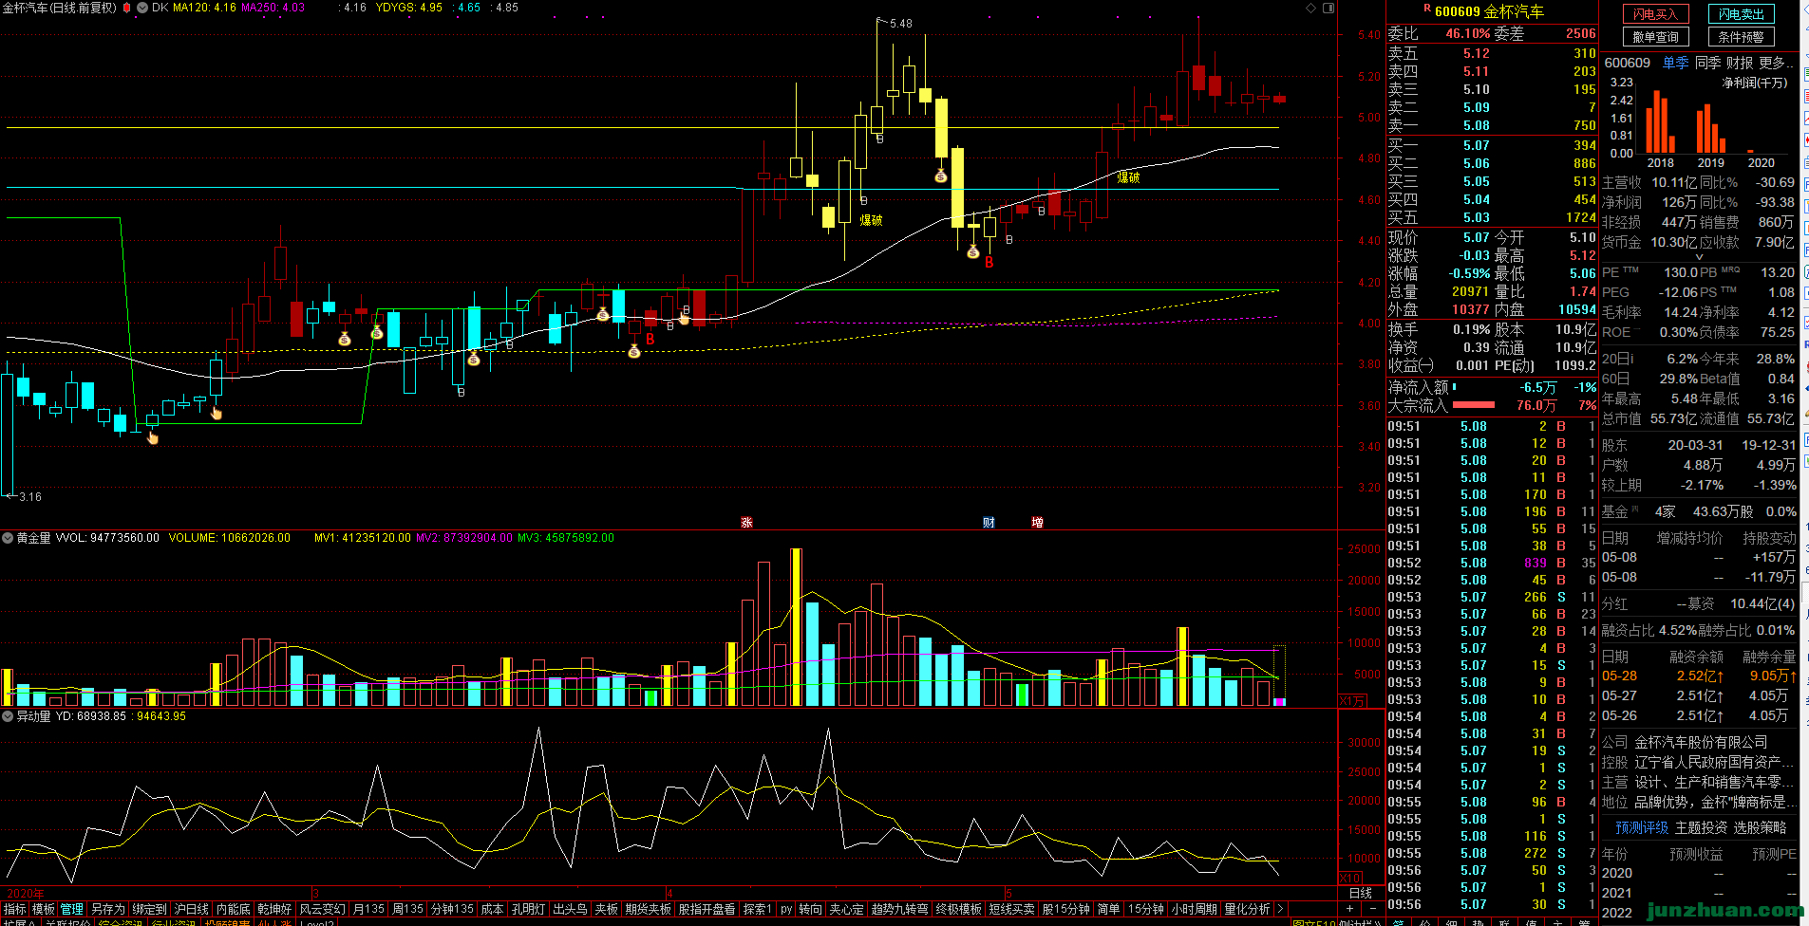Select the highlighted 管理 tab

point(72,909)
